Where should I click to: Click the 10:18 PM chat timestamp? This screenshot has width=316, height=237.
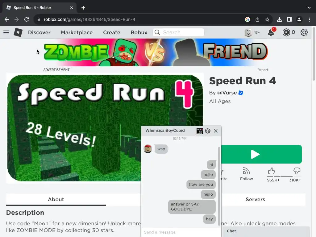pos(179,139)
